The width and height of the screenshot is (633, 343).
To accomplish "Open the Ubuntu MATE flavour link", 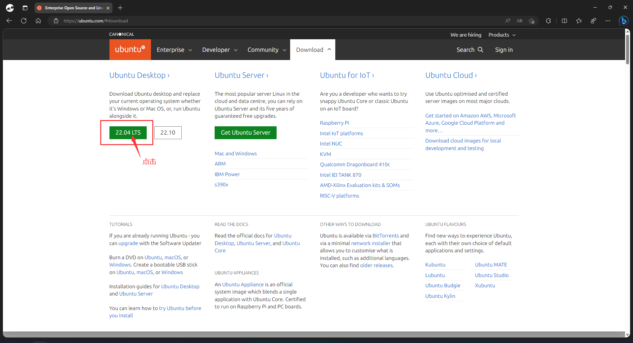I will tap(491, 265).
